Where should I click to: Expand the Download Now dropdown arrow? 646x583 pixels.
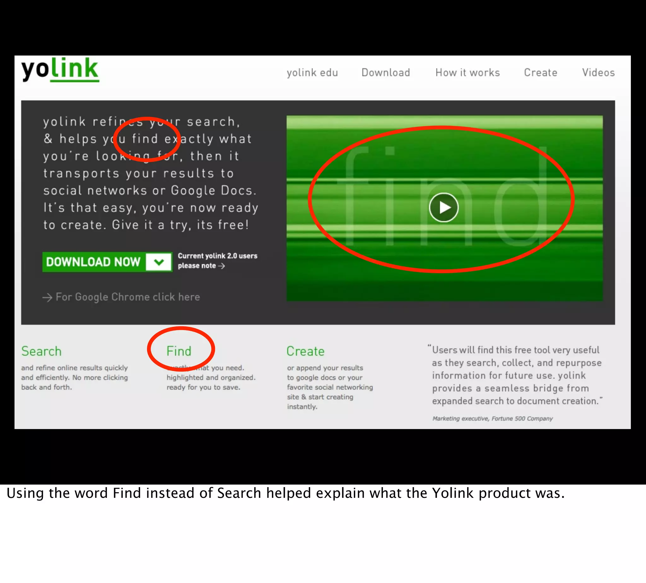click(x=159, y=262)
